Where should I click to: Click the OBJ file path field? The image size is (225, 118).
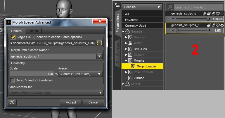point(53,43)
